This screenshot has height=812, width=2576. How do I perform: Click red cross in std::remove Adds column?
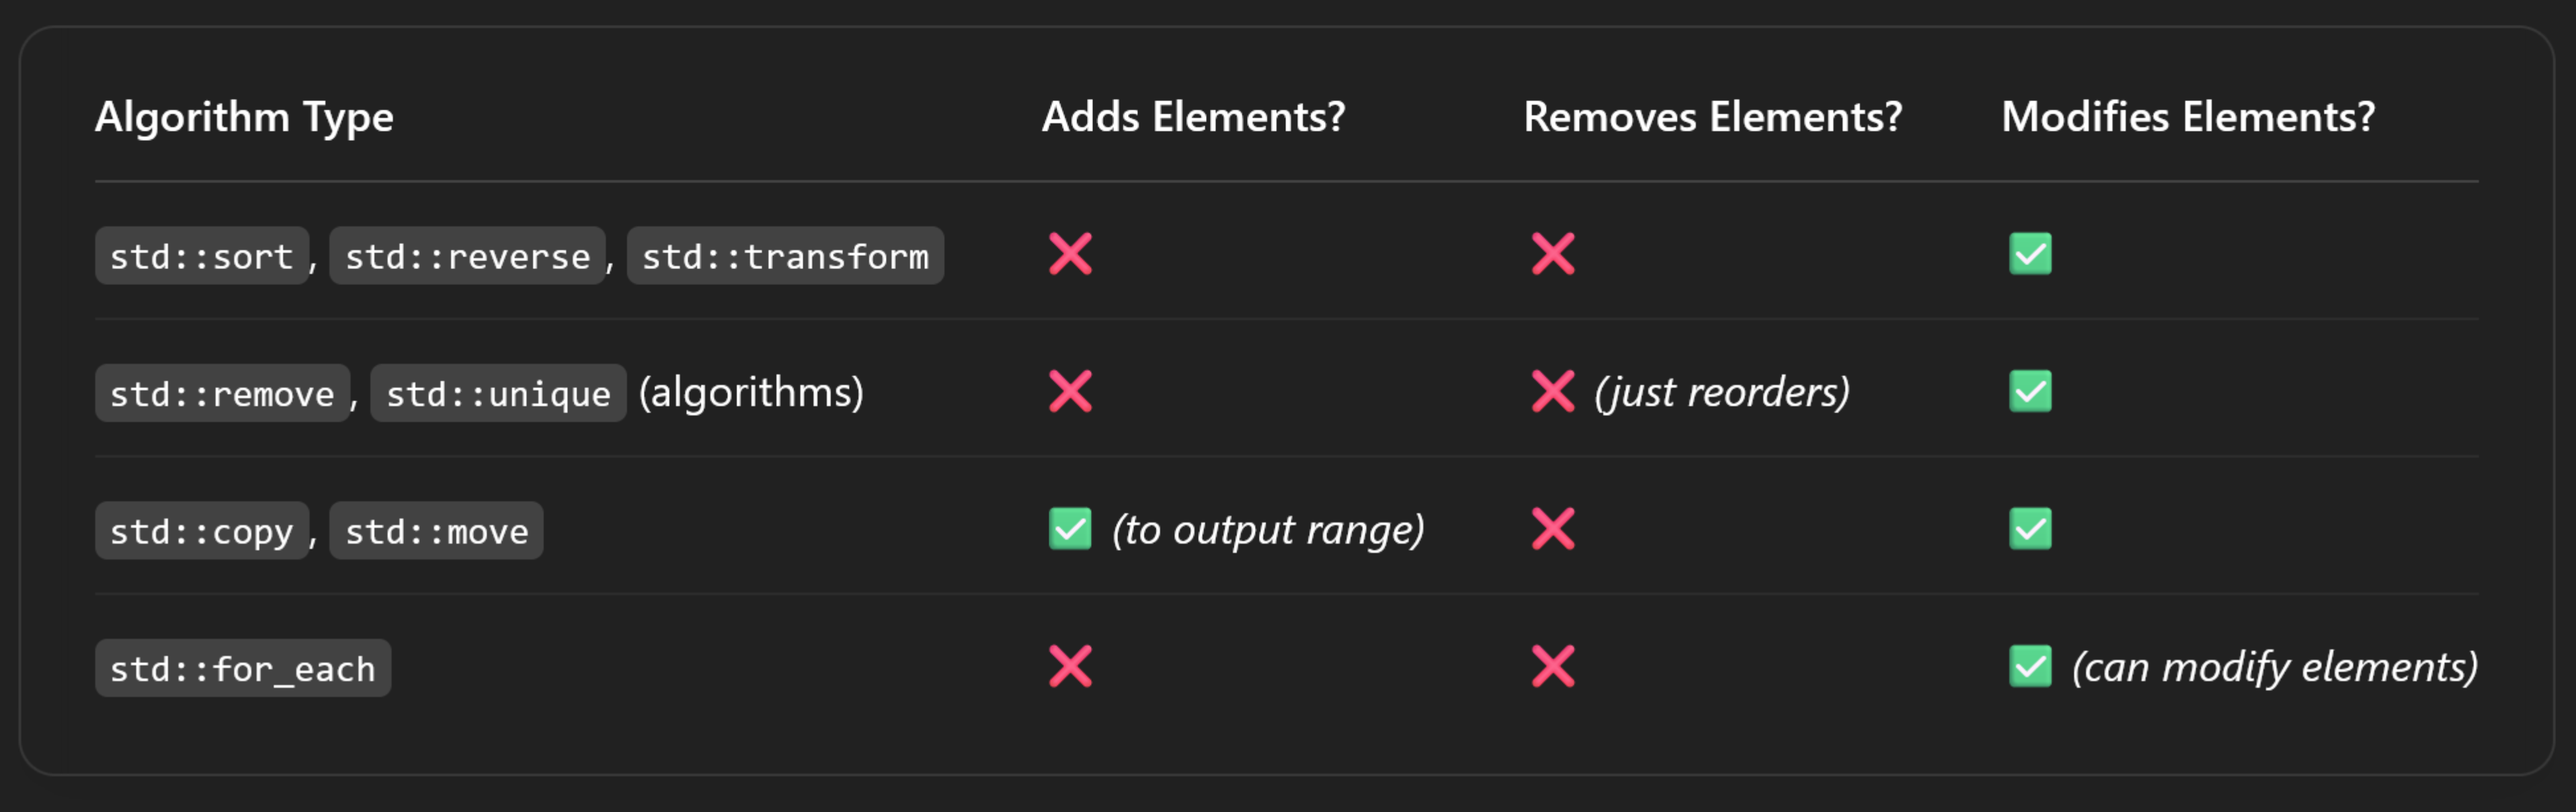tap(1070, 391)
